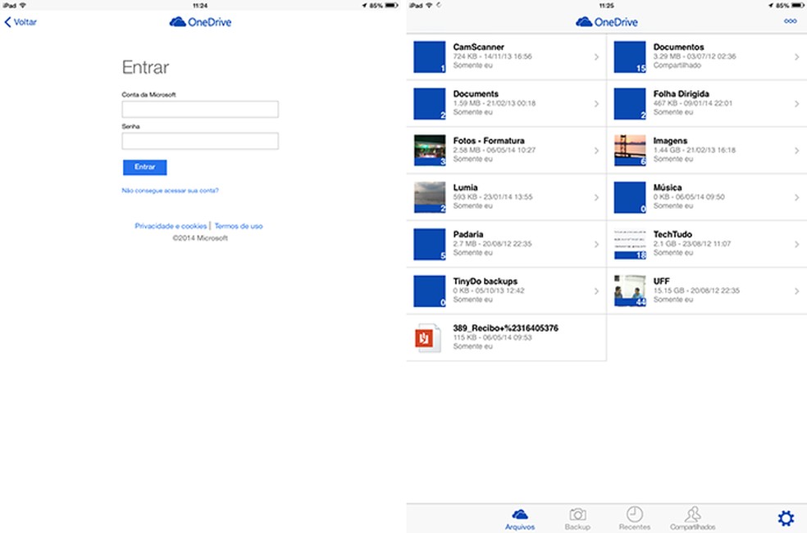Expand the Documentos folder chevron
807x533 pixels.
[x=796, y=56]
